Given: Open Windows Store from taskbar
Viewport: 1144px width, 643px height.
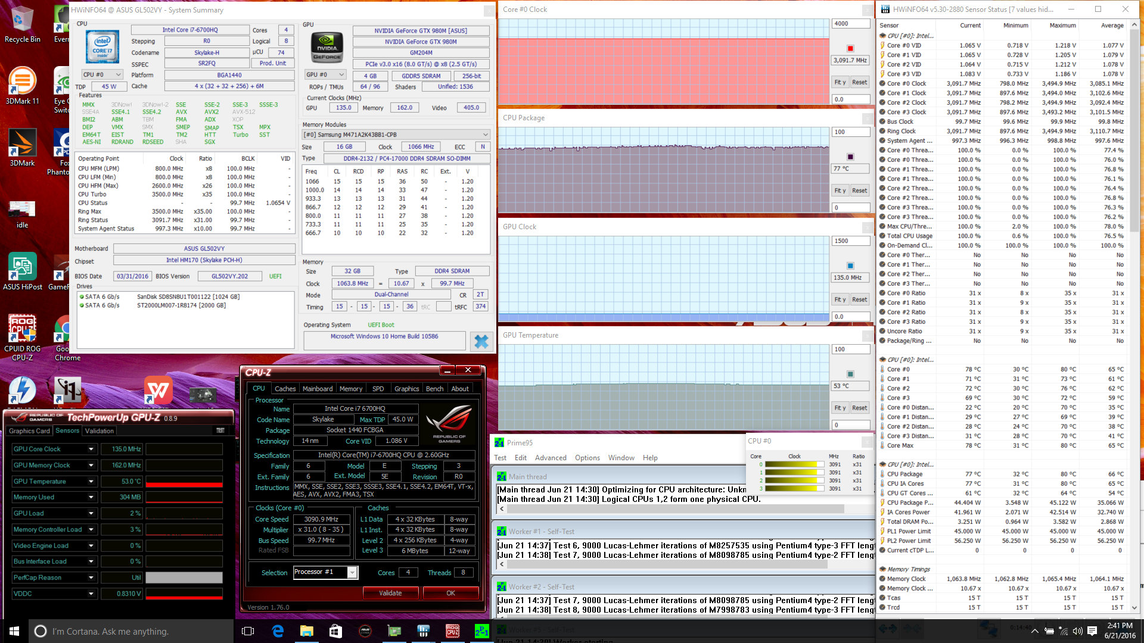Looking at the screenshot, I should [336, 631].
